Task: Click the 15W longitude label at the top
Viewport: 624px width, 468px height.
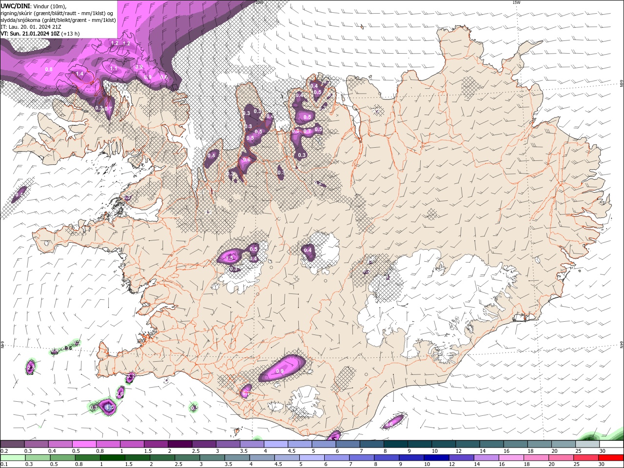Action: pyautogui.click(x=517, y=2)
